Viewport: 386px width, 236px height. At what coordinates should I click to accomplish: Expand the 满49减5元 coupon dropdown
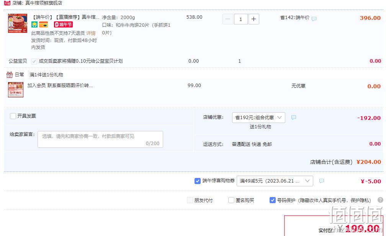[x=275, y=181]
